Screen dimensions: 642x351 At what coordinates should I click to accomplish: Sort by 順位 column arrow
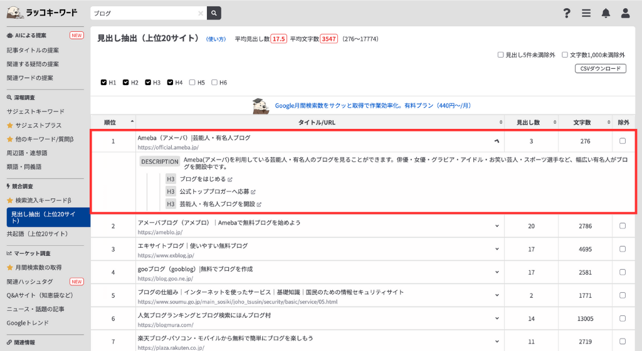[132, 122]
